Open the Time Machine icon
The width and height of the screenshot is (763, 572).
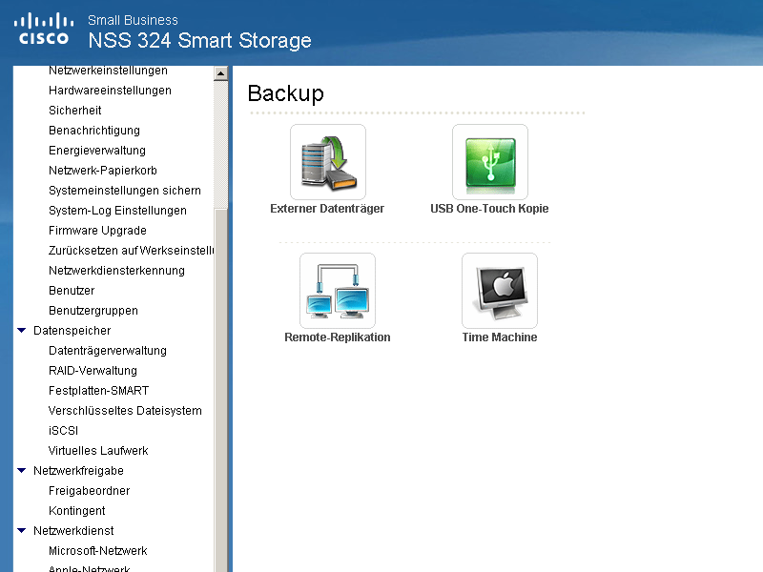[500, 291]
